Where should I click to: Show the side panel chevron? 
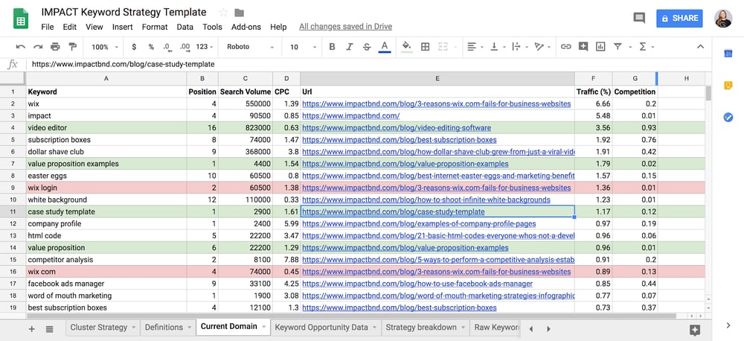click(x=728, y=325)
